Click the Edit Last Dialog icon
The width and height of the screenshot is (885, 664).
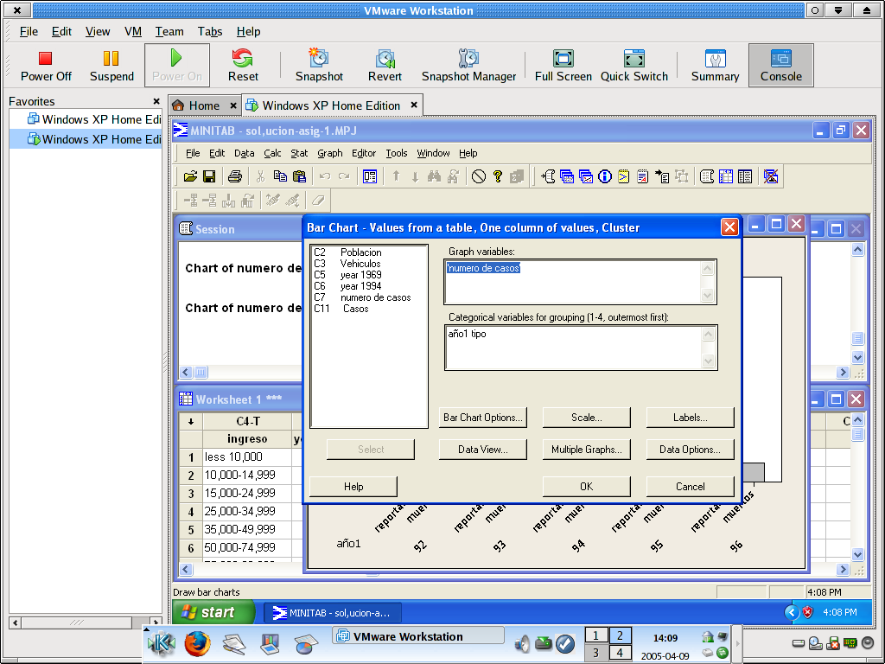coord(370,176)
